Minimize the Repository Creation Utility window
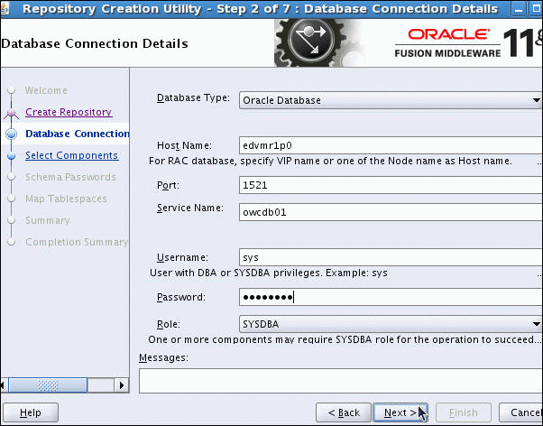Viewport: 543px width, 426px height. [518, 9]
